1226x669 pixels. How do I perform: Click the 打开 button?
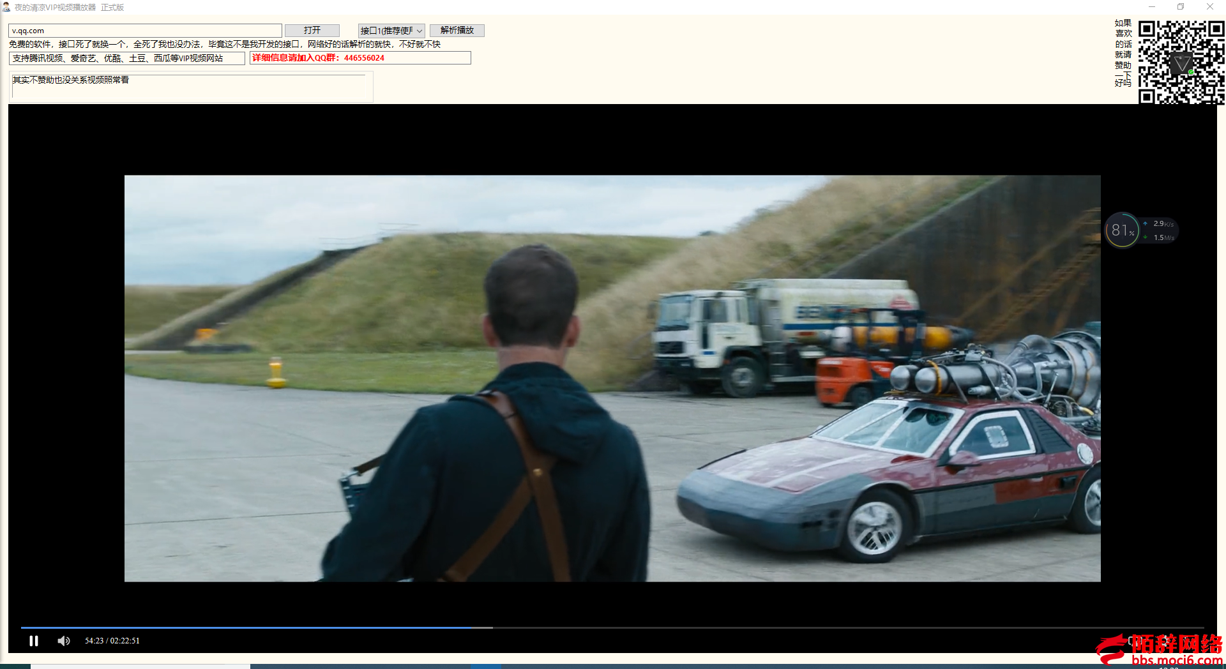point(312,31)
